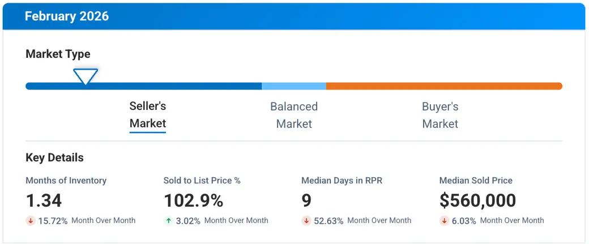Select the Seller's Market label
The height and width of the screenshot is (244, 589).
[x=148, y=115]
